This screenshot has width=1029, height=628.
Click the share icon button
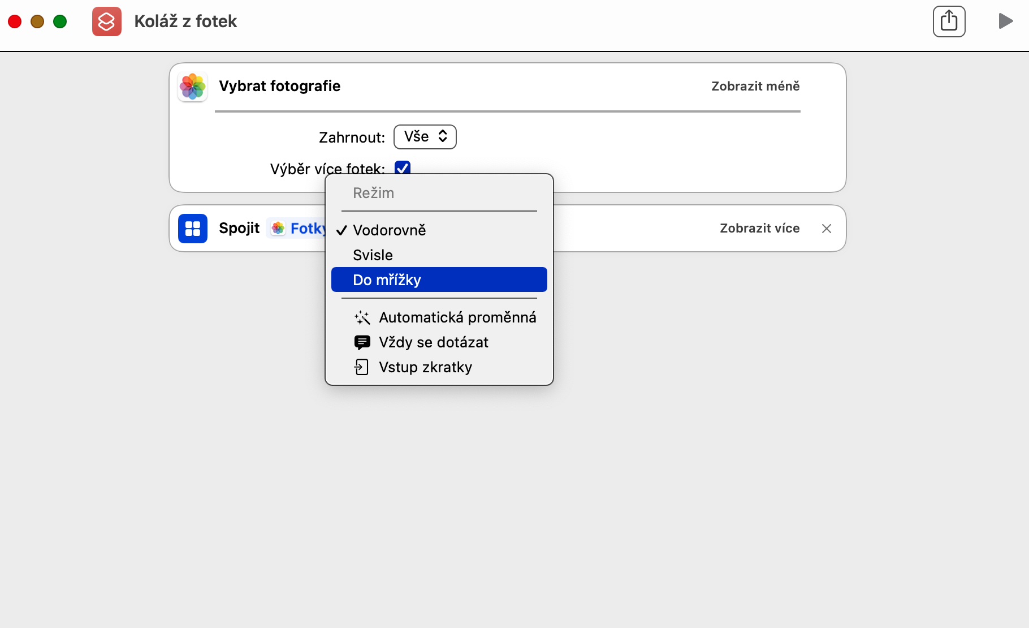coord(949,21)
